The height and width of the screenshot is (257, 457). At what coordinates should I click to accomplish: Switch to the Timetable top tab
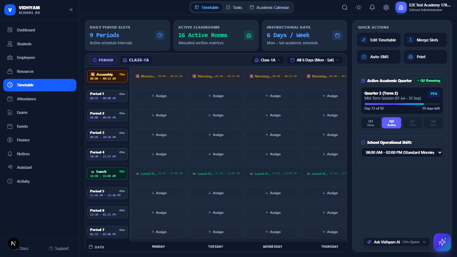click(207, 7)
